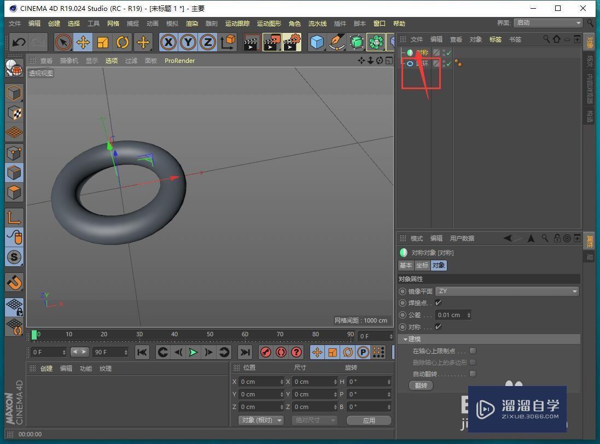Click the 应用 button

coord(369,420)
